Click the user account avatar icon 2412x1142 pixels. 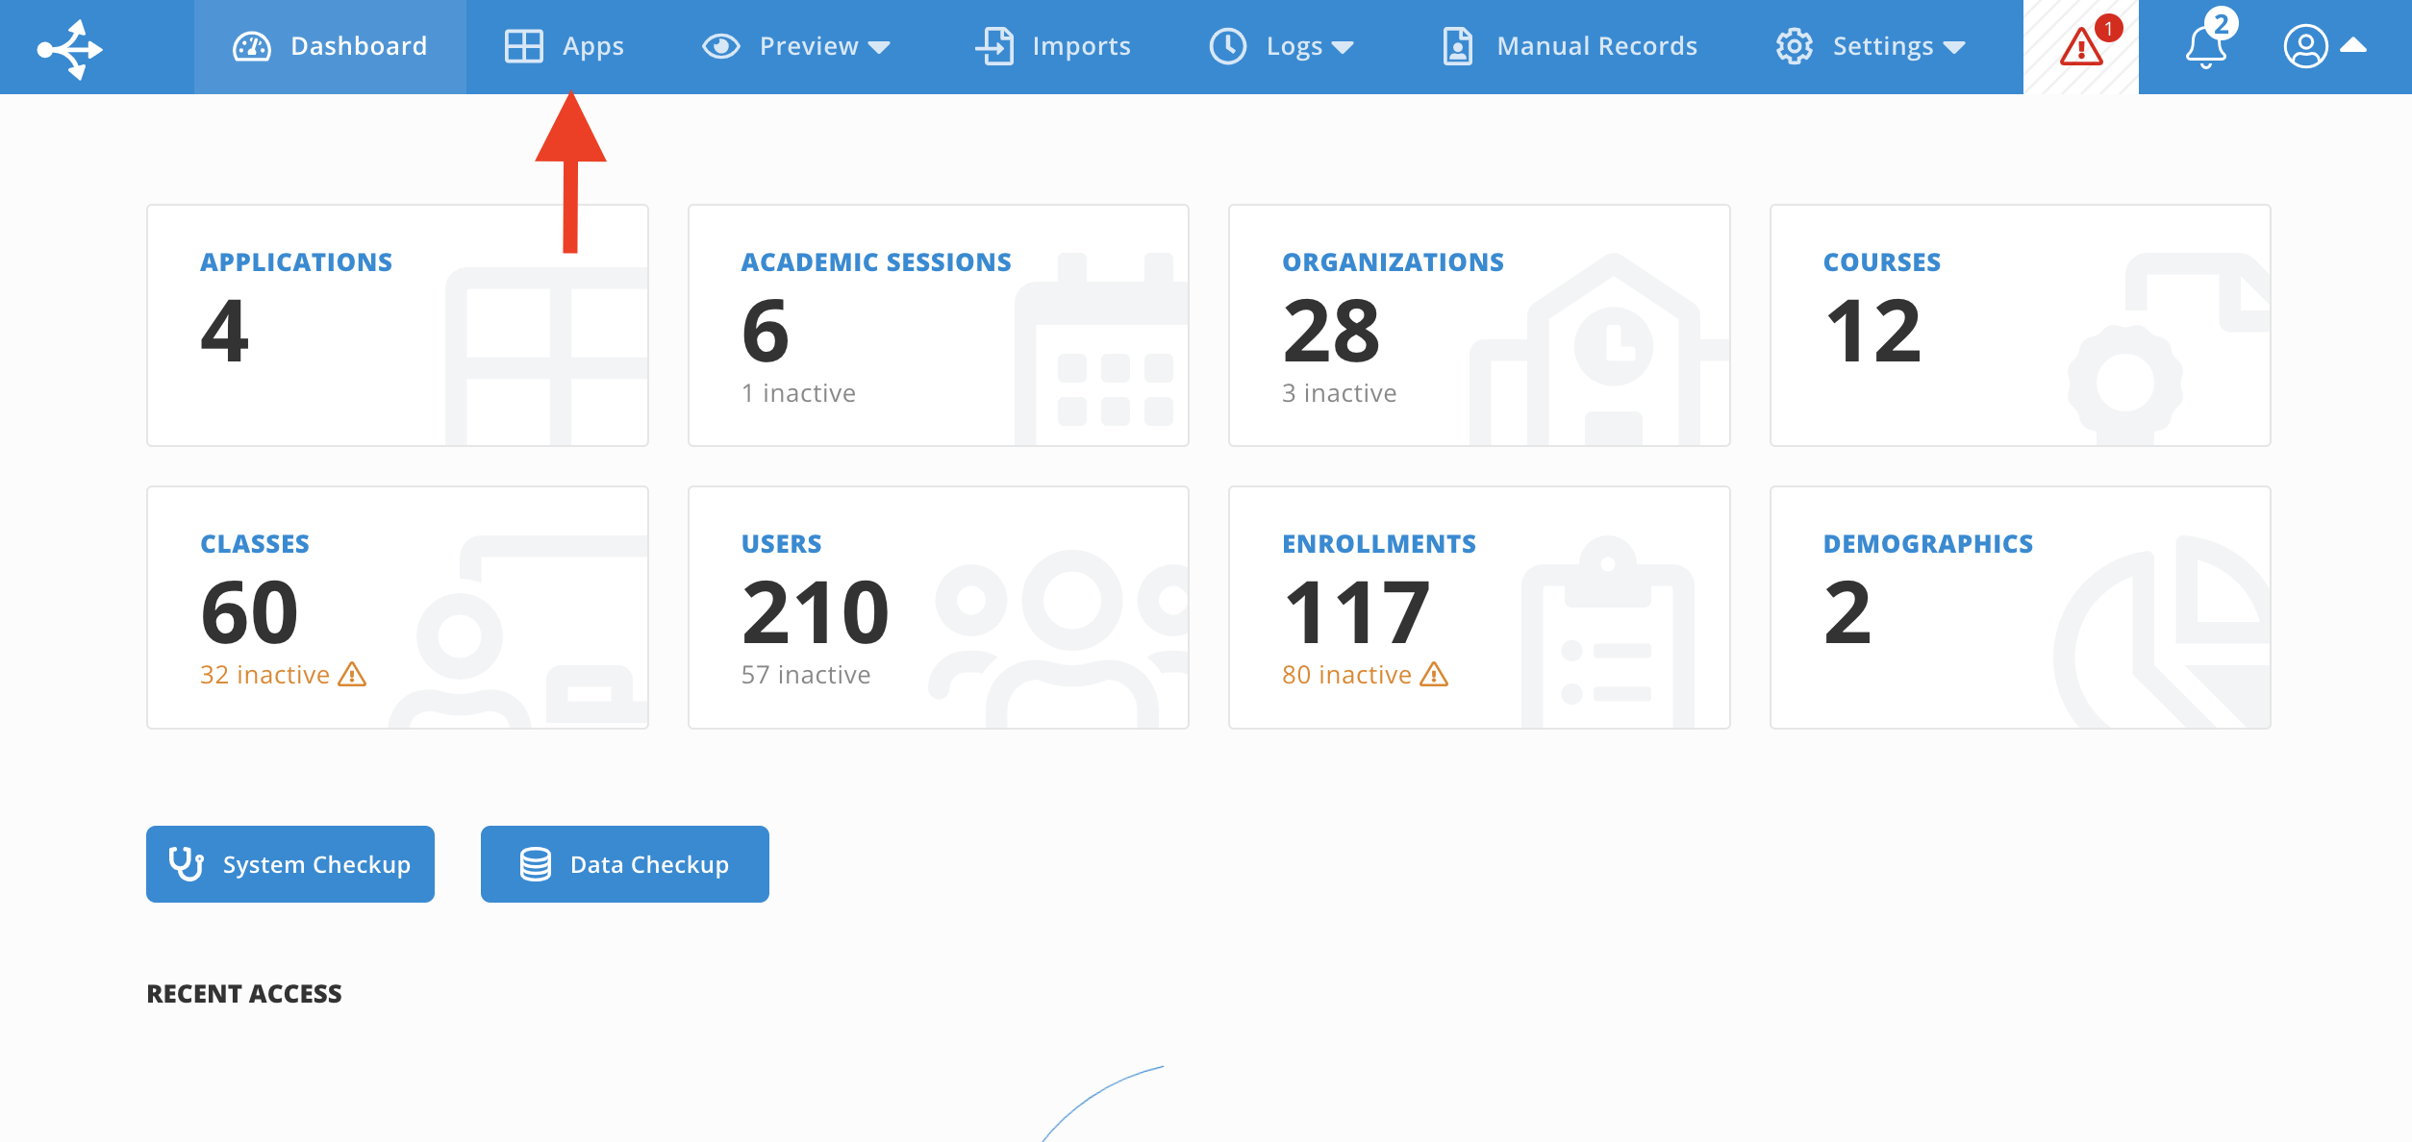[x=2306, y=46]
